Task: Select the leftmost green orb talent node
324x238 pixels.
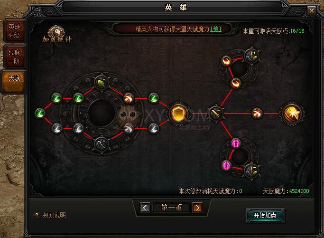Action: click(40, 114)
